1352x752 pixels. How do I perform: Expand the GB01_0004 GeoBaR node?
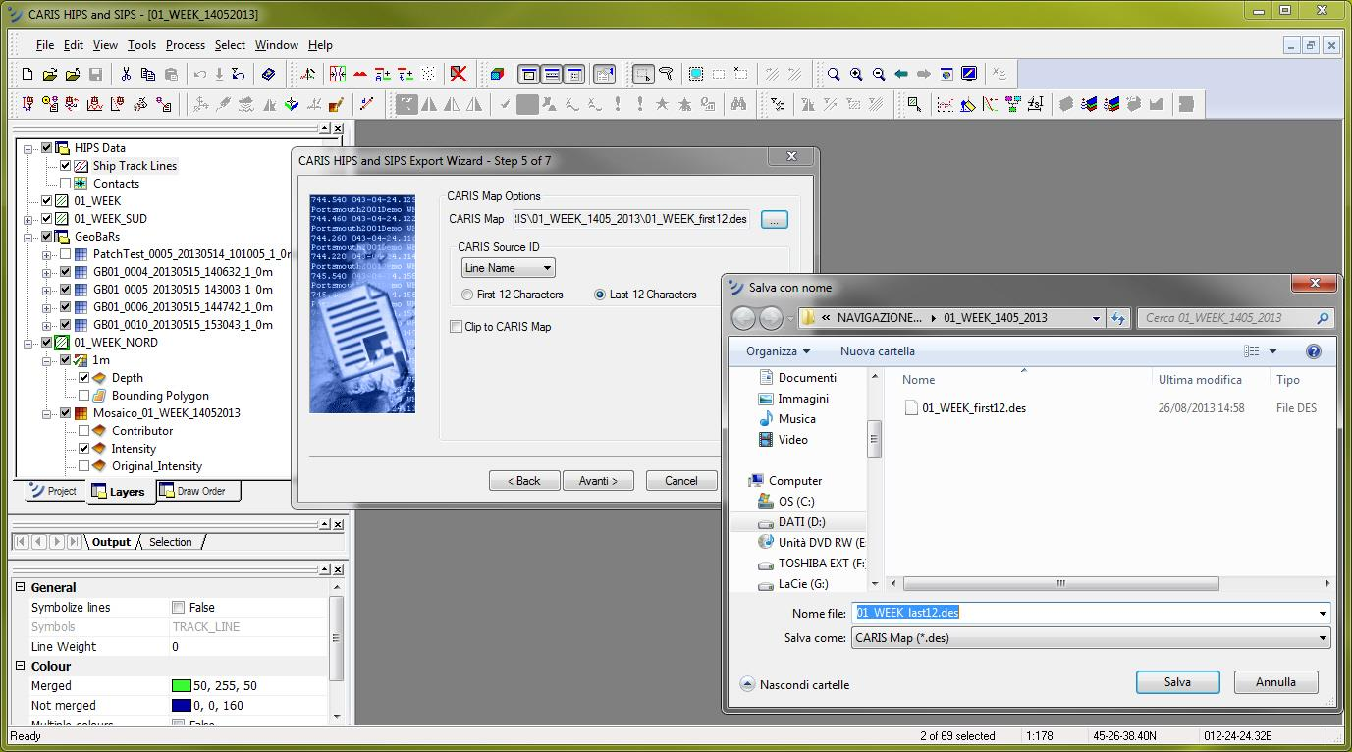46,272
